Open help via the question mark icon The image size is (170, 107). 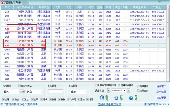[131, 98]
